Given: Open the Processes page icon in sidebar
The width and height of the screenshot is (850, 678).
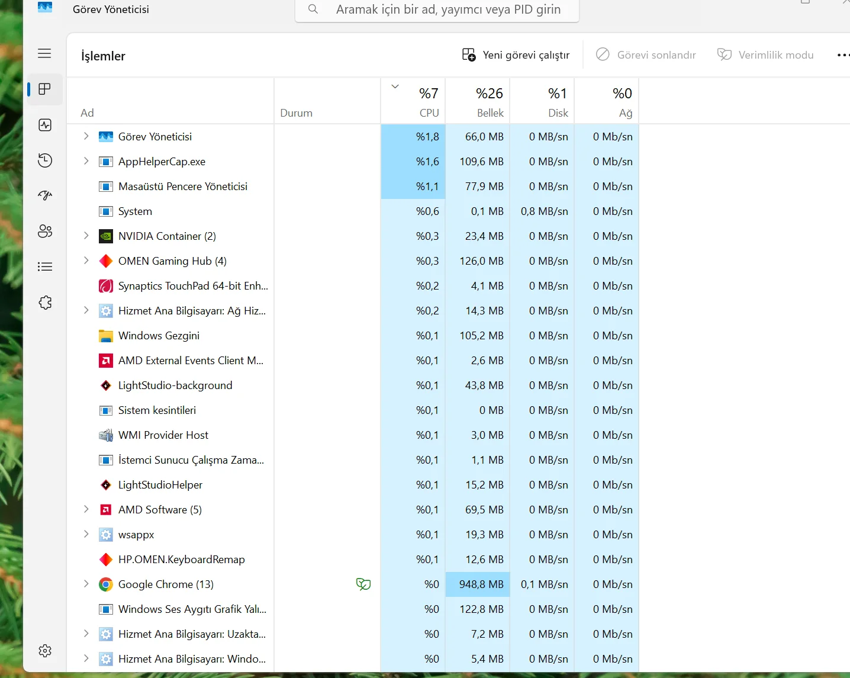Looking at the screenshot, I should (x=44, y=89).
